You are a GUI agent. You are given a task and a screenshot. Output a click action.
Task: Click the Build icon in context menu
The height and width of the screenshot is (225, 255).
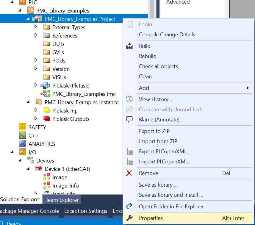(x=129, y=46)
